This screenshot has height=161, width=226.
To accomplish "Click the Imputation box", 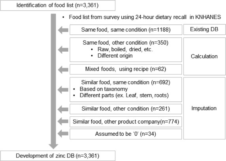I will click(x=204, y=108).
